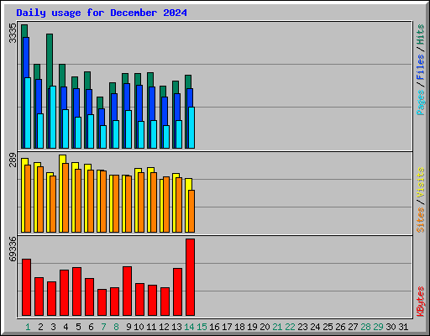
Task: Click day 24 on the date axis
Action: [315, 327]
